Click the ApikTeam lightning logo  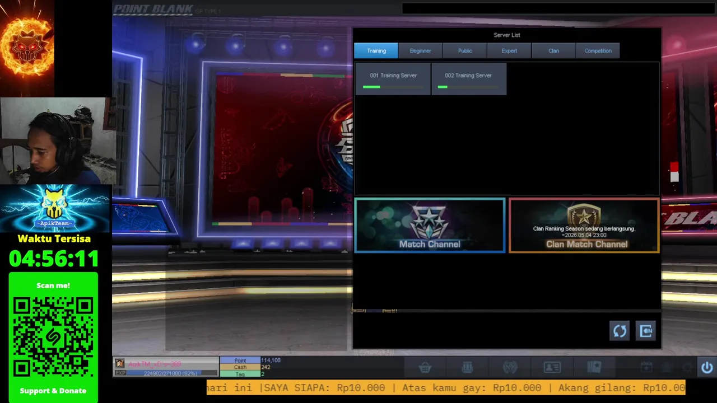tap(54, 208)
